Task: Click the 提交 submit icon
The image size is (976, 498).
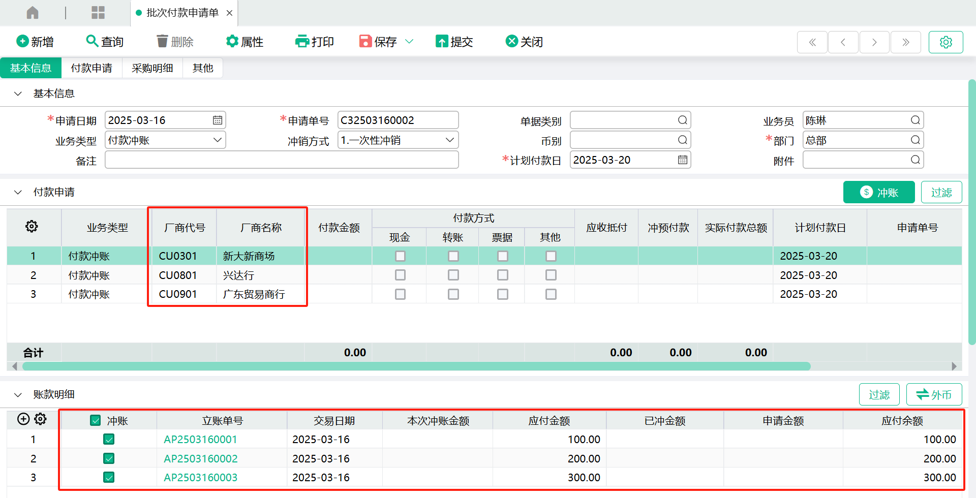Action: tap(441, 42)
